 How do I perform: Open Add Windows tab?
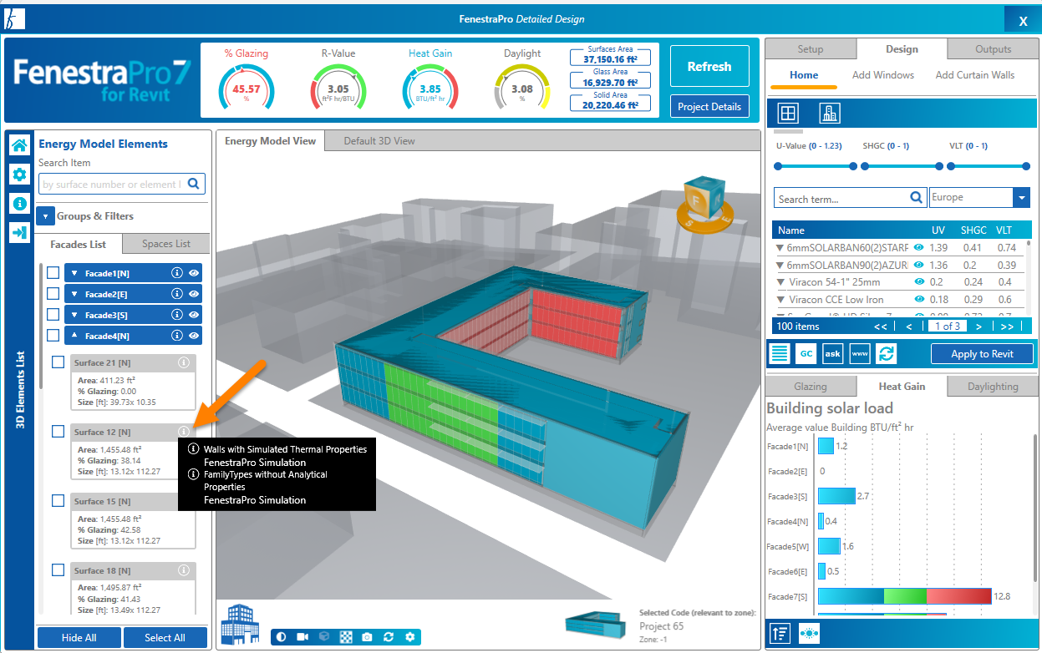coord(883,75)
